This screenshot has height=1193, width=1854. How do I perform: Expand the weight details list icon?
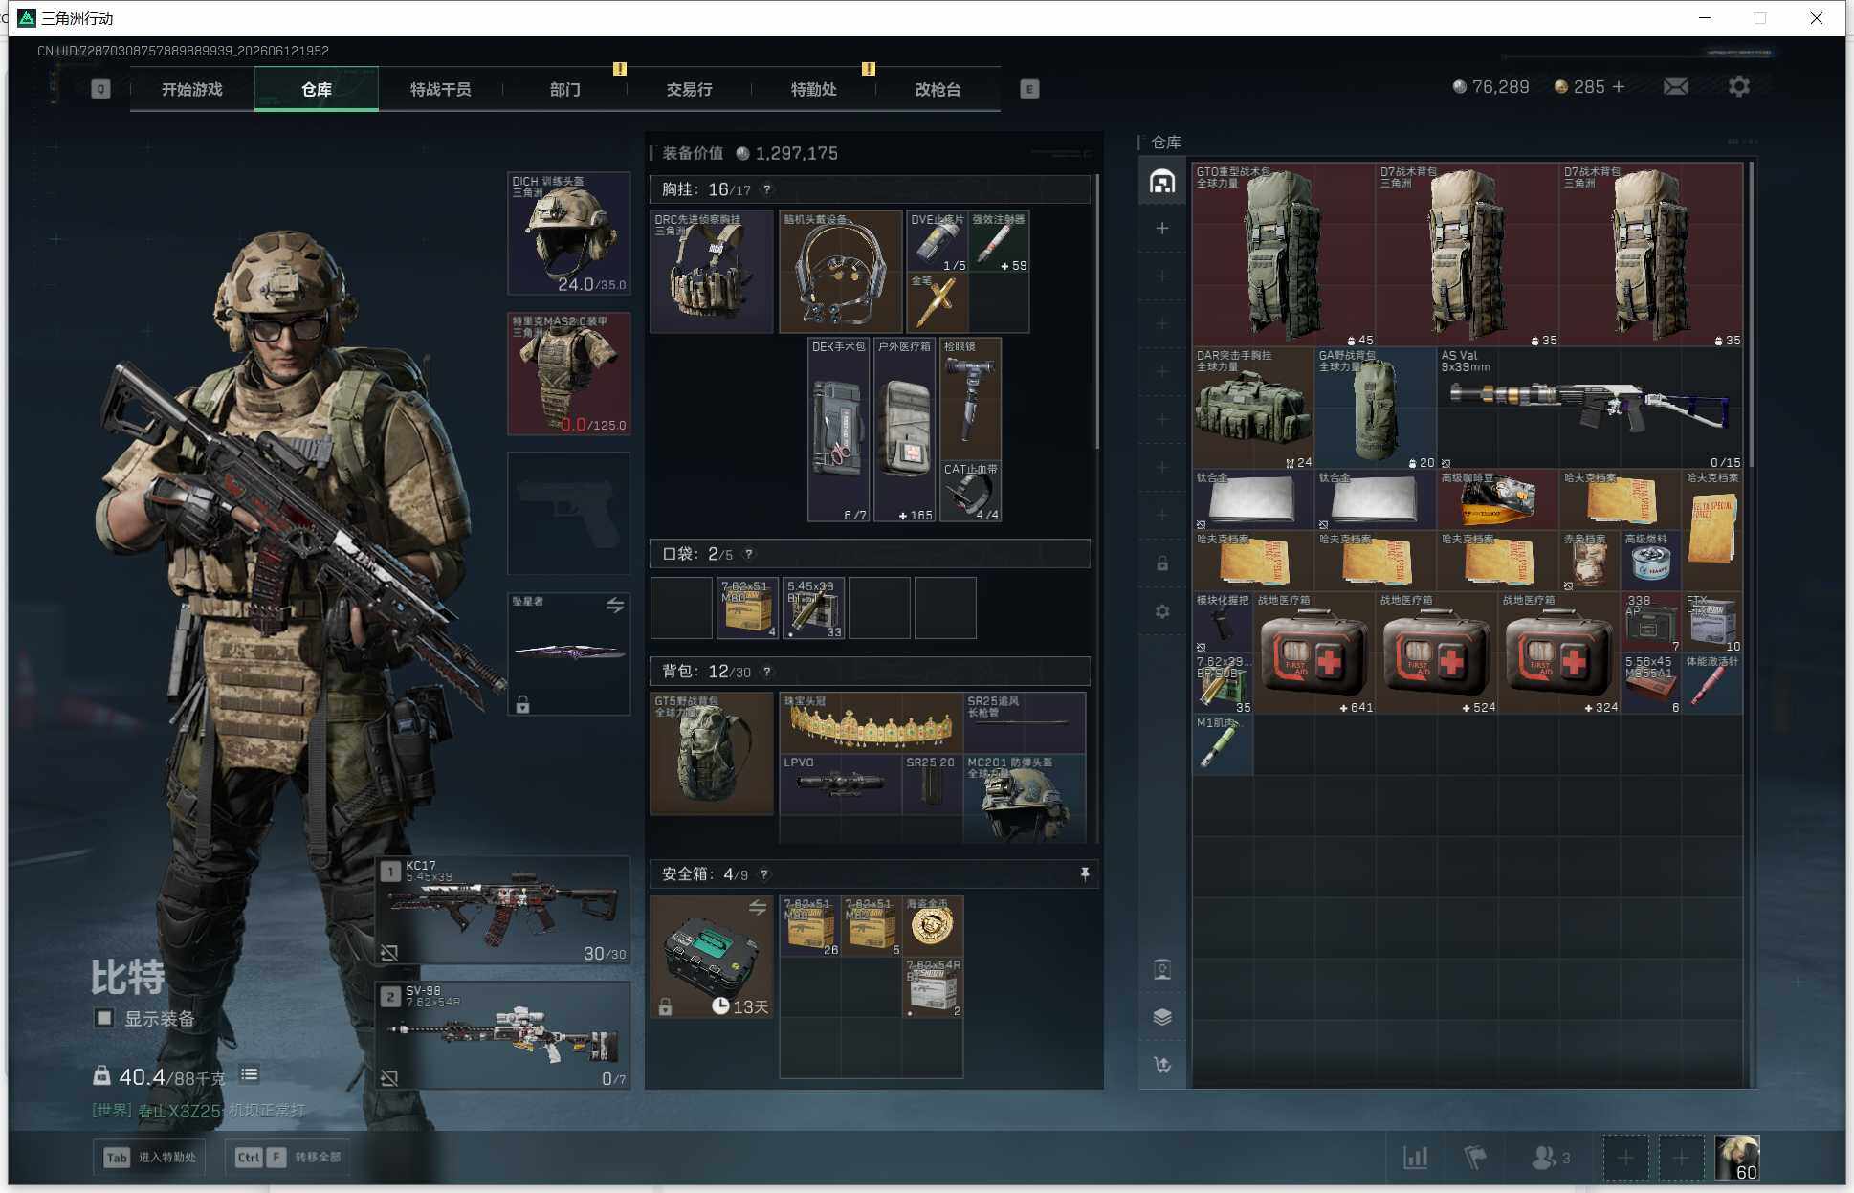tap(250, 1074)
